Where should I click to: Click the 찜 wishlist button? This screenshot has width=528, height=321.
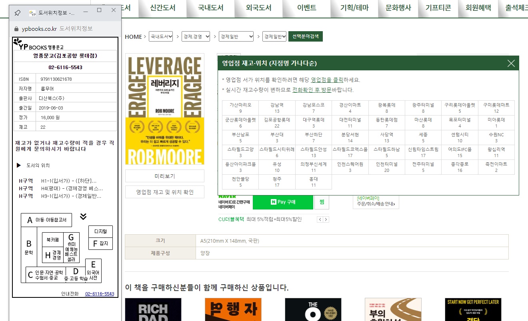(x=322, y=202)
